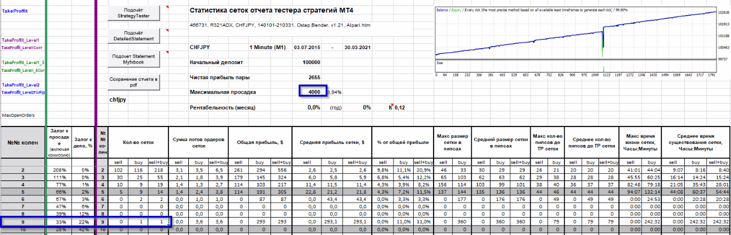
Task: Select the blue TakeProffit label
Action: pyautogui.click(x=14, y=10)
